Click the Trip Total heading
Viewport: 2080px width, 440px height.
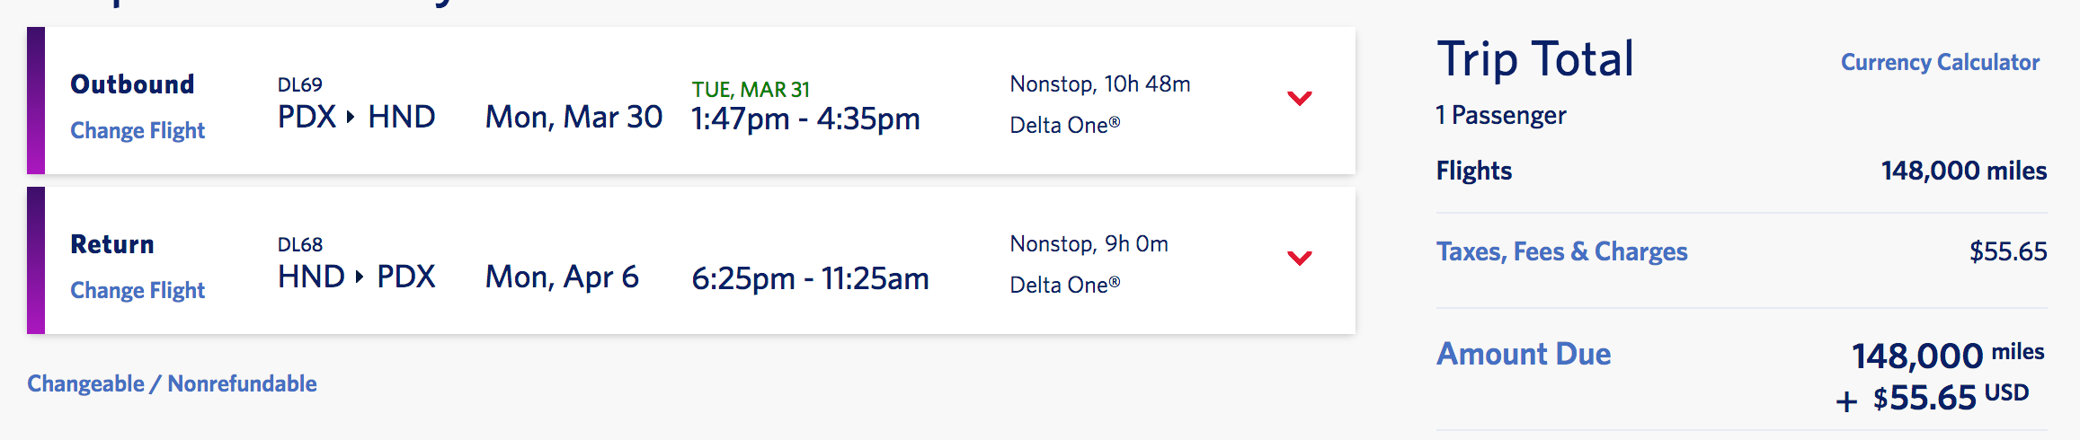[x=1535, y=59]
